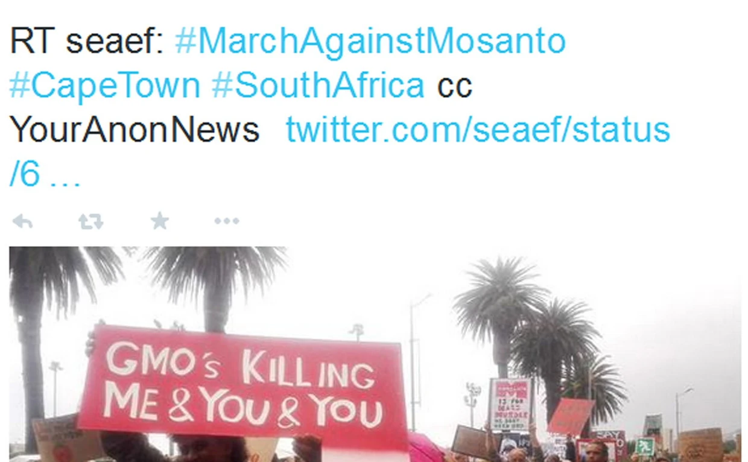Favorite the tweet with the star icon

159,221
